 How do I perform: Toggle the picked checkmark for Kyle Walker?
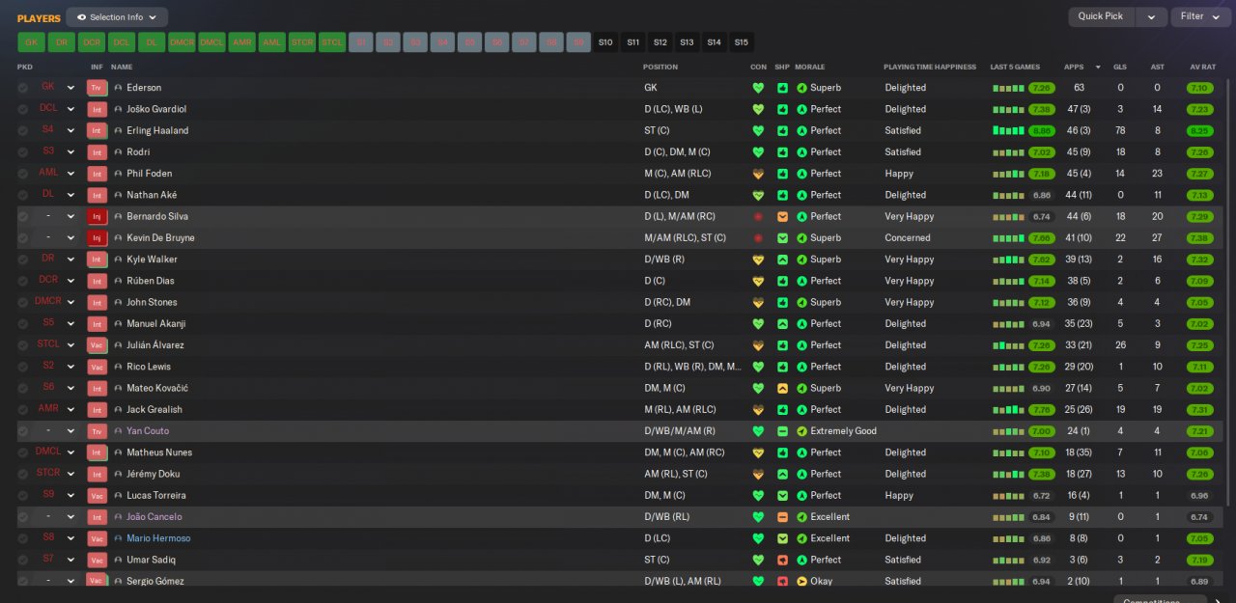coord(23,260)
